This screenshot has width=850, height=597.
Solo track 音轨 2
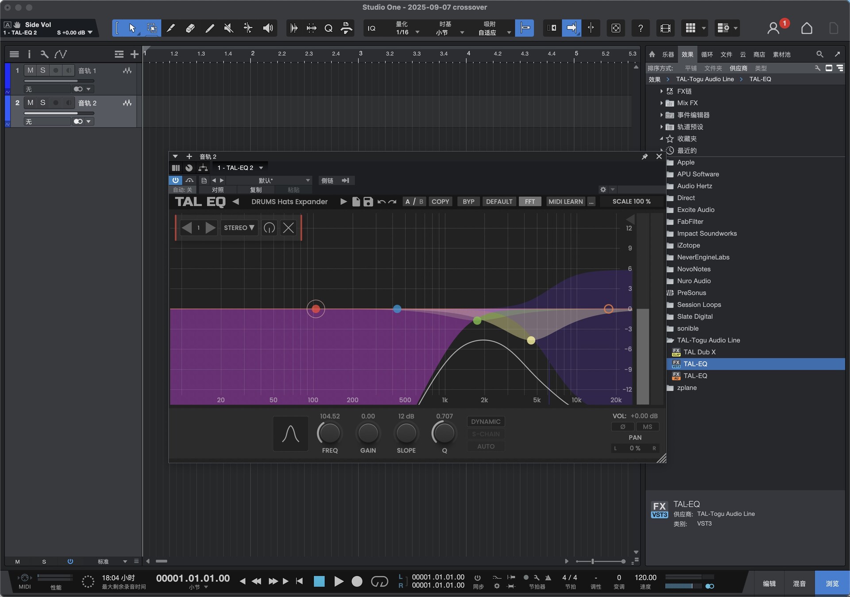pos(42,103)
